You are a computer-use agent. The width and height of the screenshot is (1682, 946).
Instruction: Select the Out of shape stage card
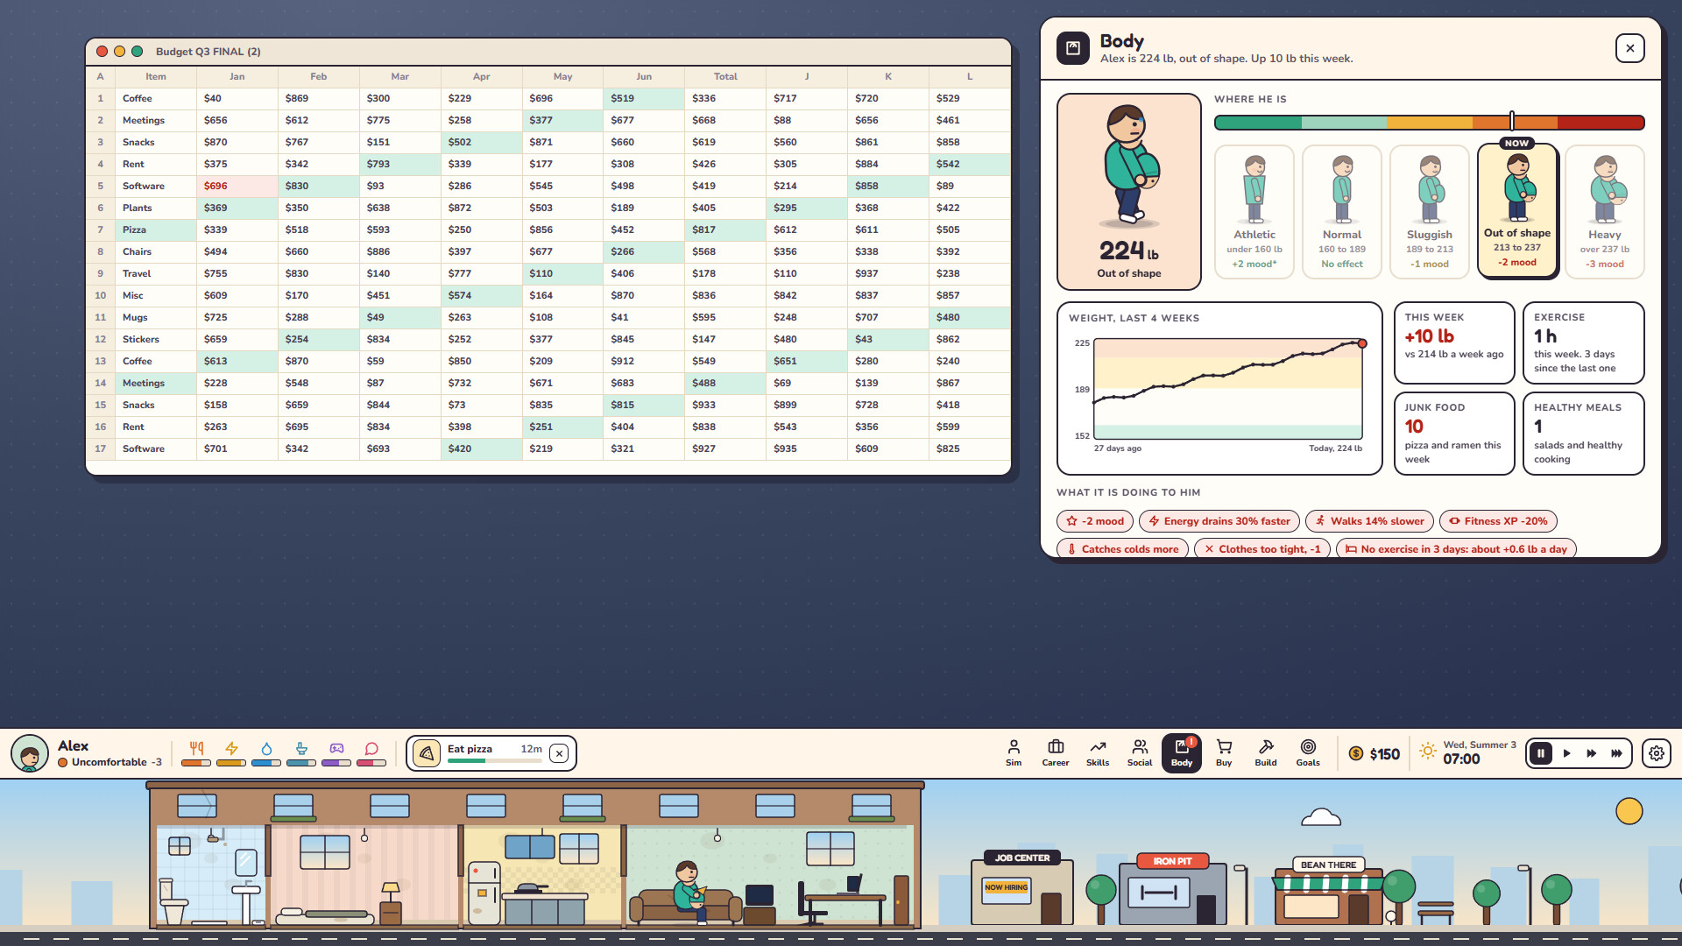pos(1517,211)
